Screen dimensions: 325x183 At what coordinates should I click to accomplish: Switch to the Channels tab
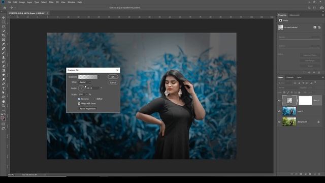[290, 77]
